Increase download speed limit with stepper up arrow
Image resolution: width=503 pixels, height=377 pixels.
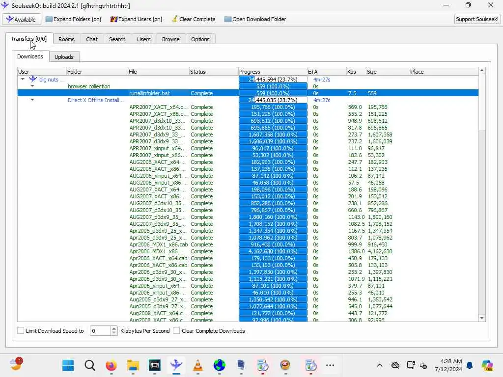tap(114, 328)
